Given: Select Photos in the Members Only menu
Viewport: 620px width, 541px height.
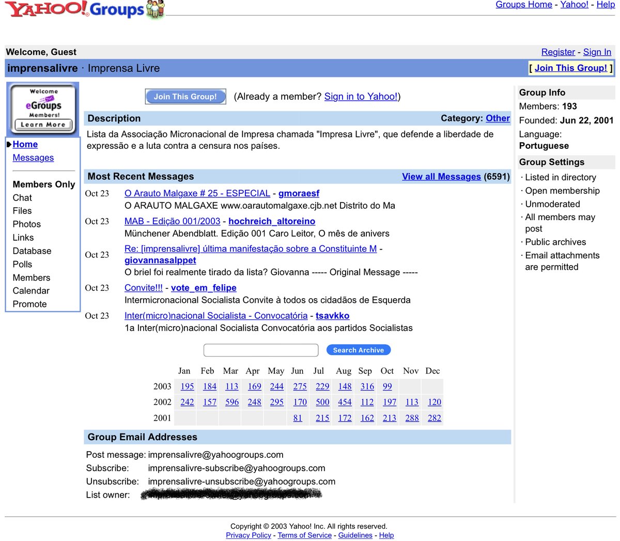Looking at the screenshot, I should (x=26, y=224).
